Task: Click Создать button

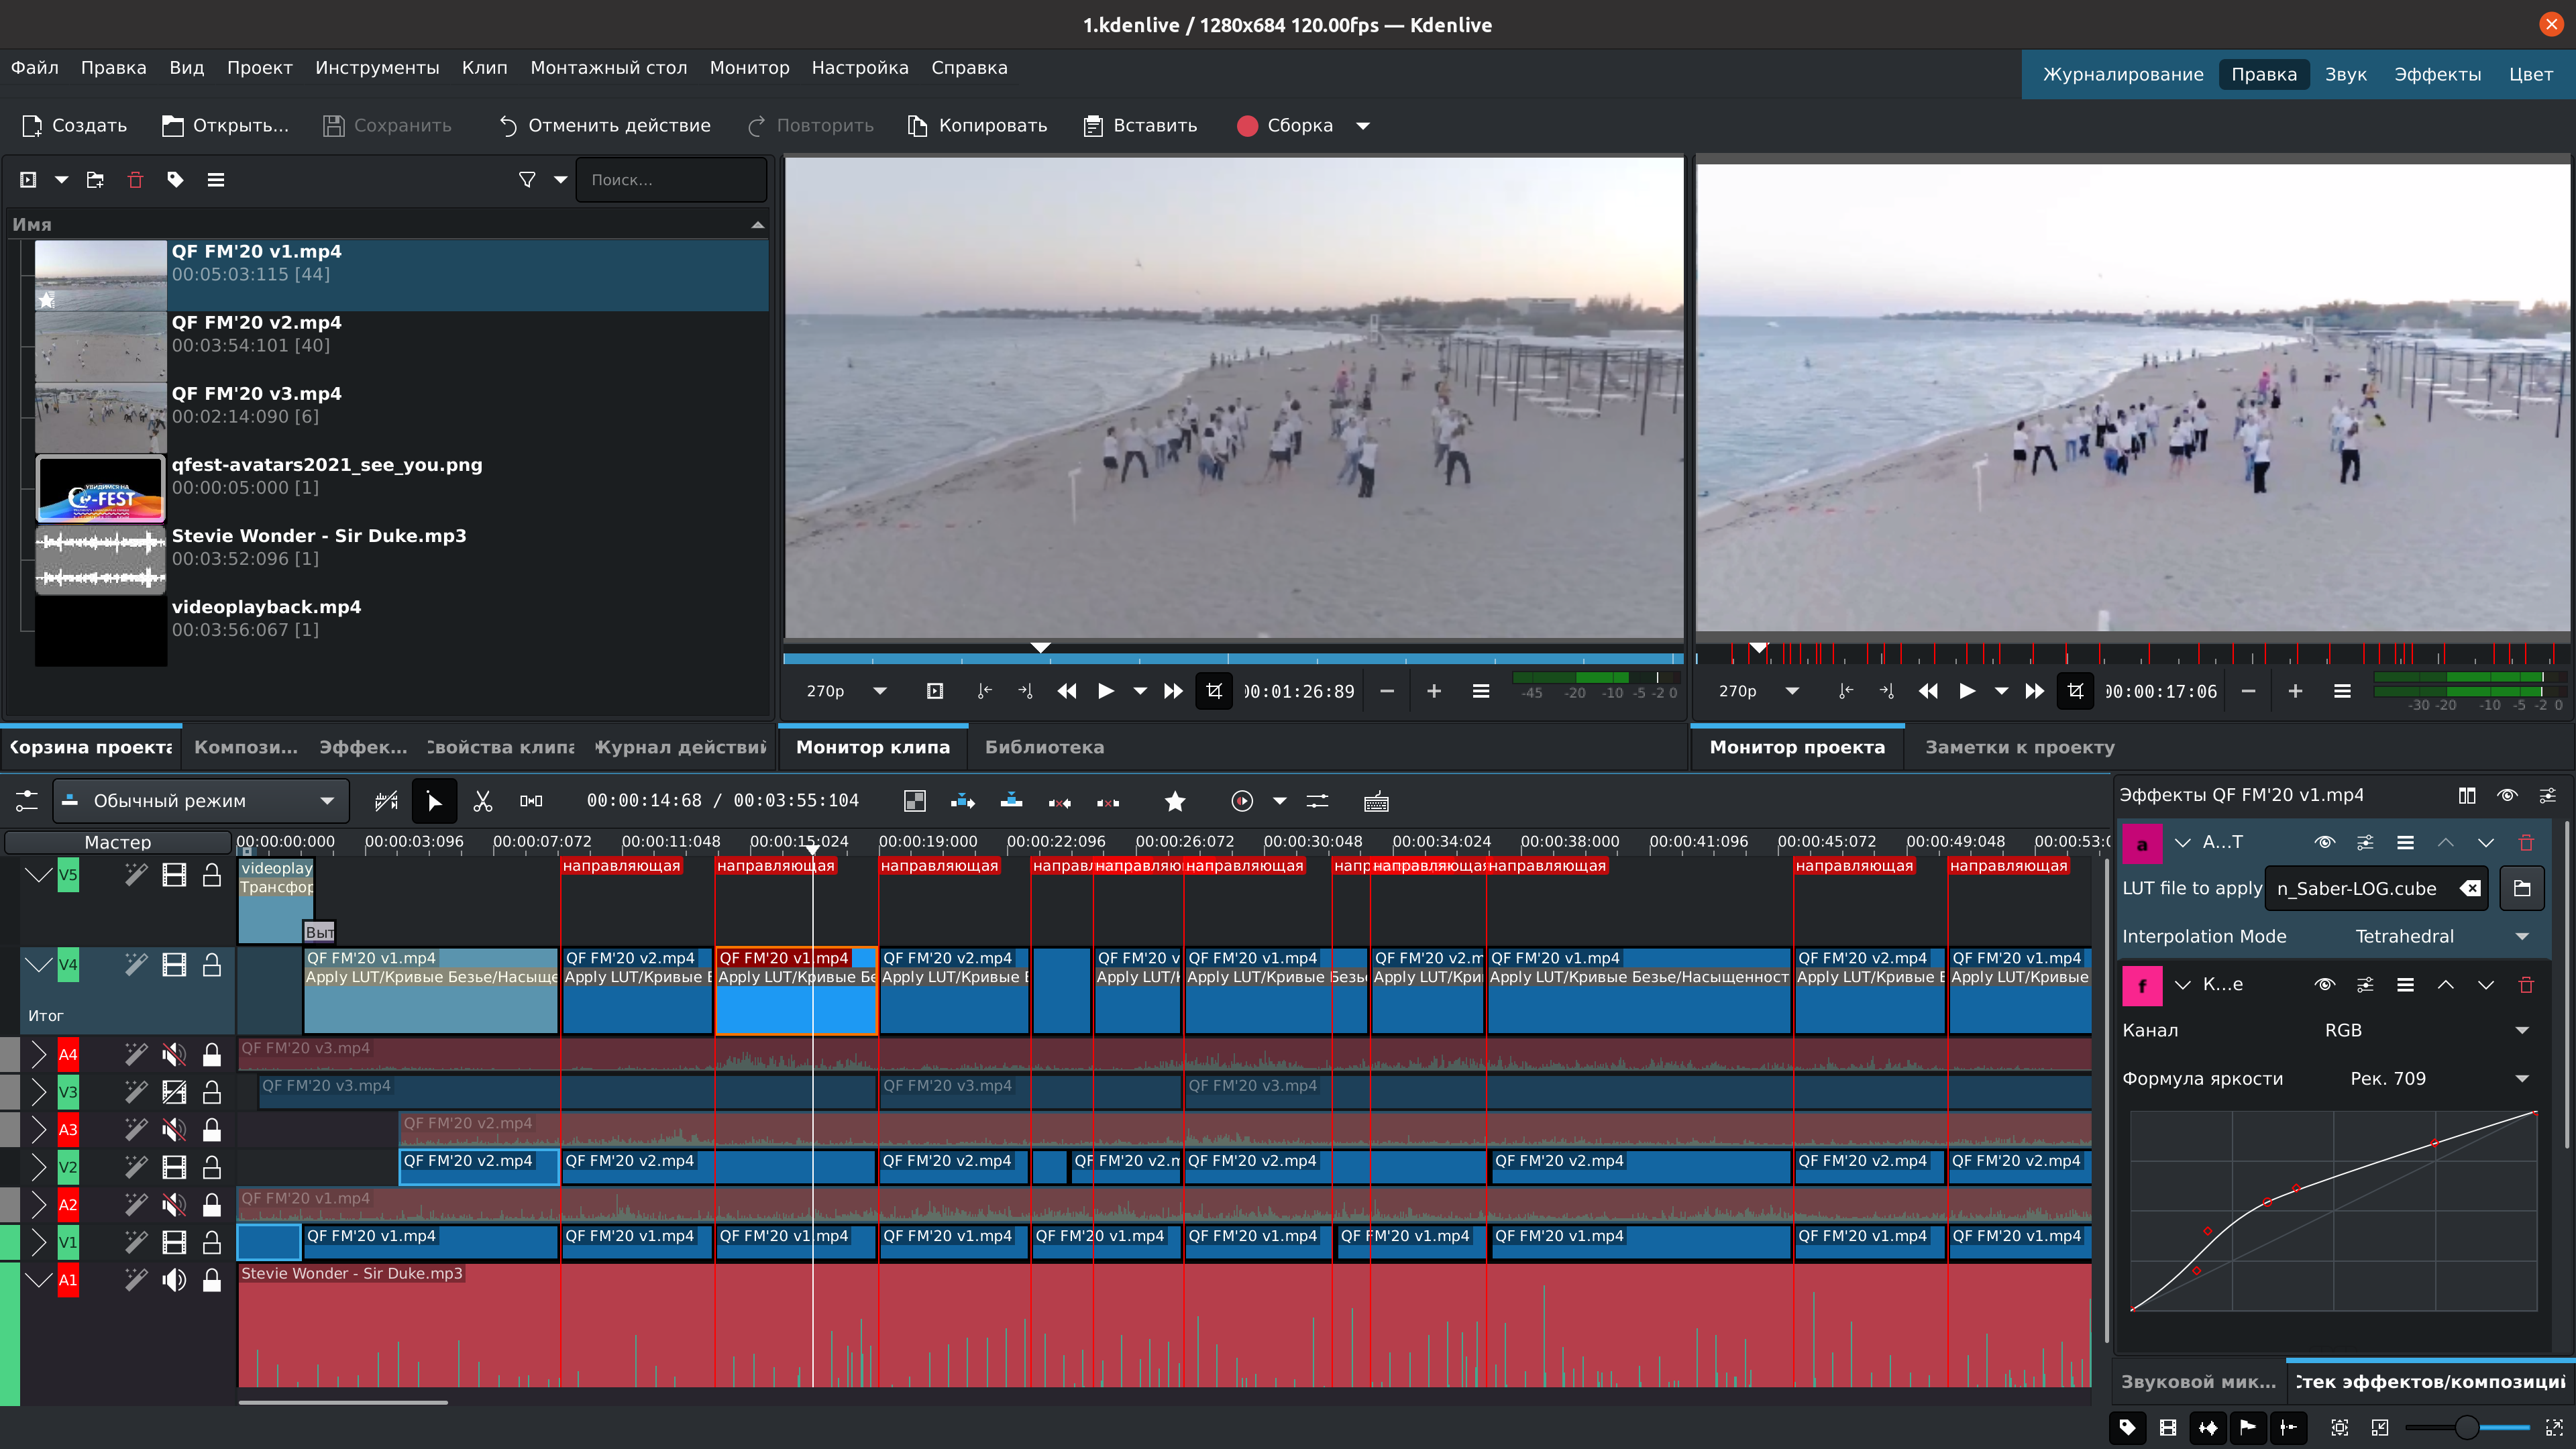Action: (x=75, y=126)
